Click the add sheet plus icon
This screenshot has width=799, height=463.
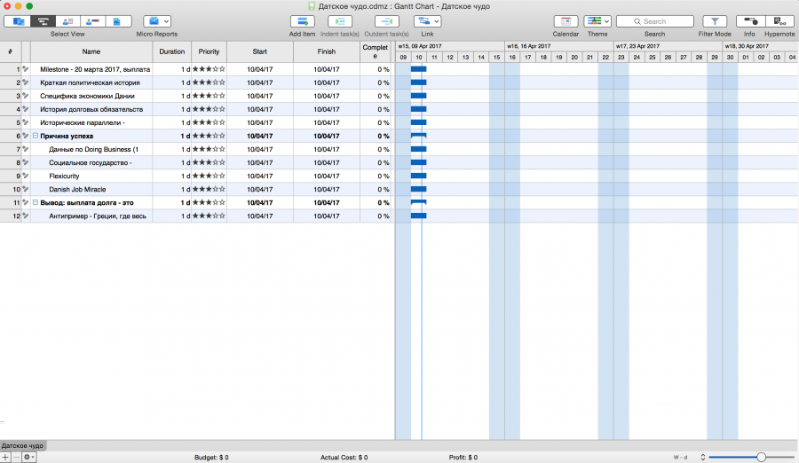[x=5, y=457]
